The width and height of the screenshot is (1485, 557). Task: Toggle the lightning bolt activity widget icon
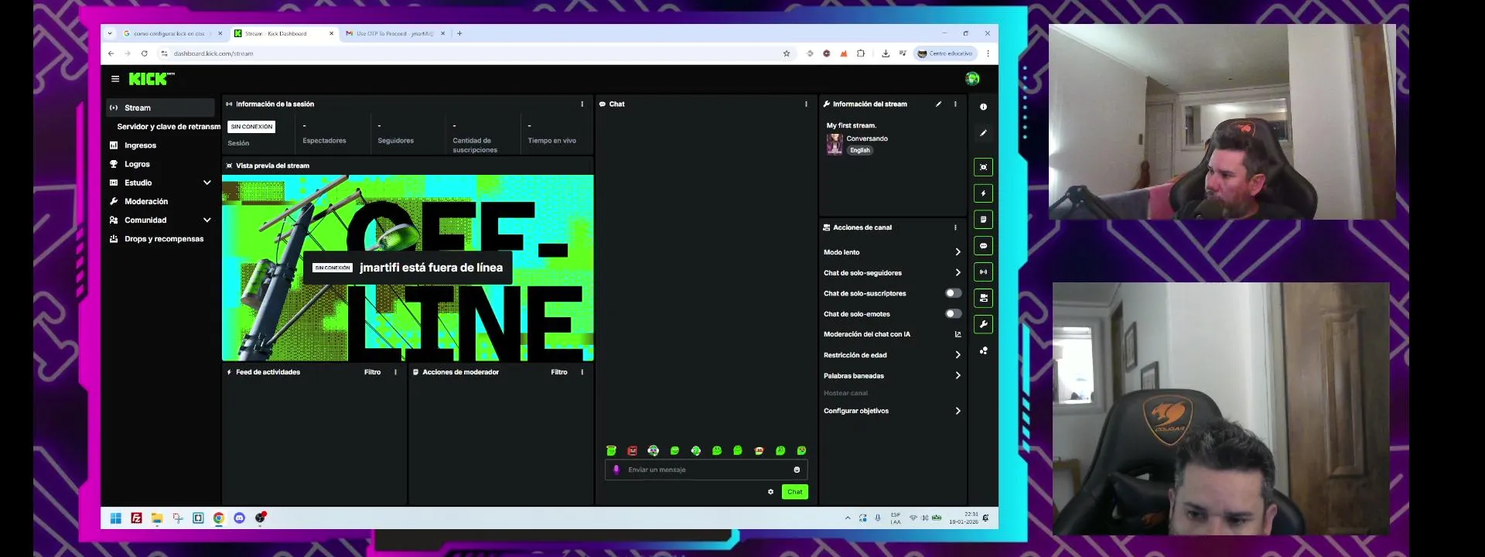(x=983, y=193)
